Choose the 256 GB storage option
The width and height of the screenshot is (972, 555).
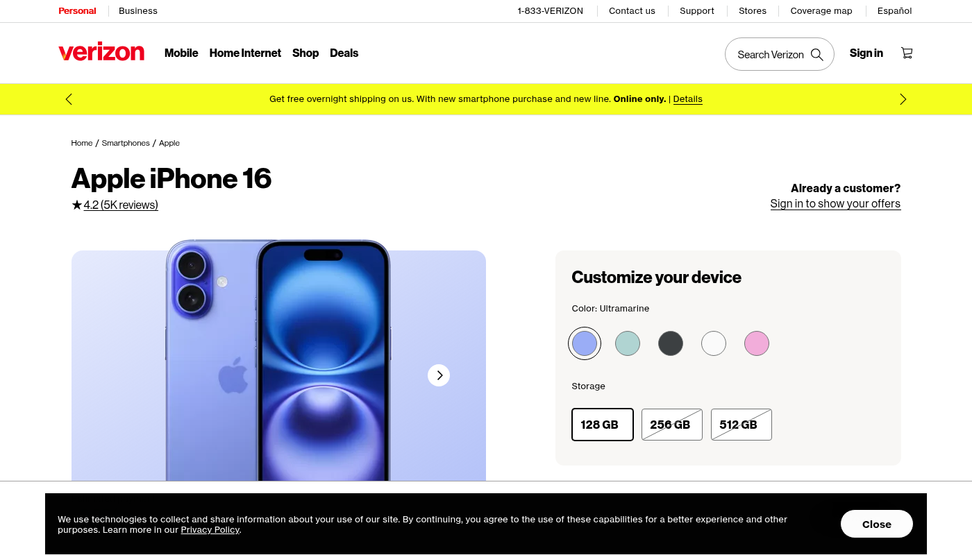(672, 425)
